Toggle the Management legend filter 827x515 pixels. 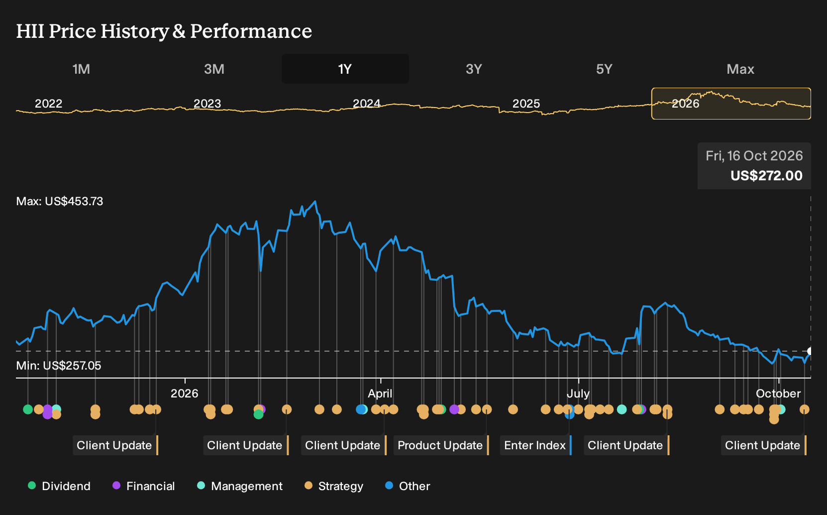240,486
